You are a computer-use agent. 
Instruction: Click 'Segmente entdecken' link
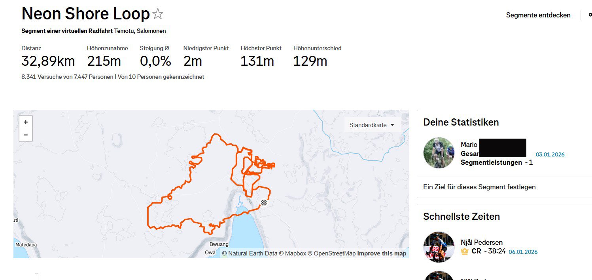point(538,15)
